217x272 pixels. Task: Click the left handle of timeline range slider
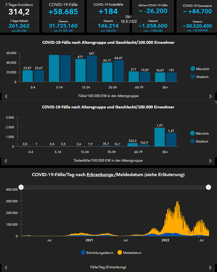tap(21, 187)
